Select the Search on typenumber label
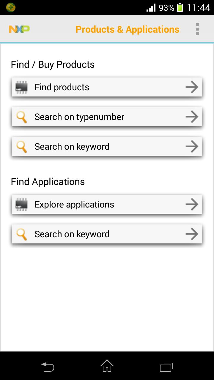214x380 pixels. point(79,117)
